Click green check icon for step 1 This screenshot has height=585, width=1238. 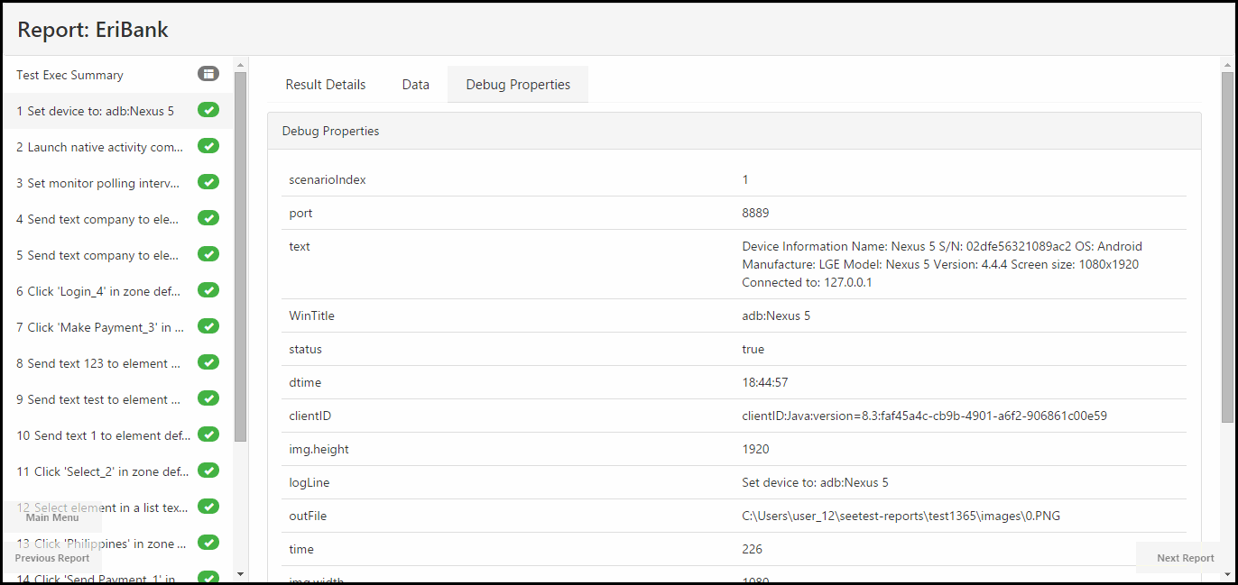208,110
